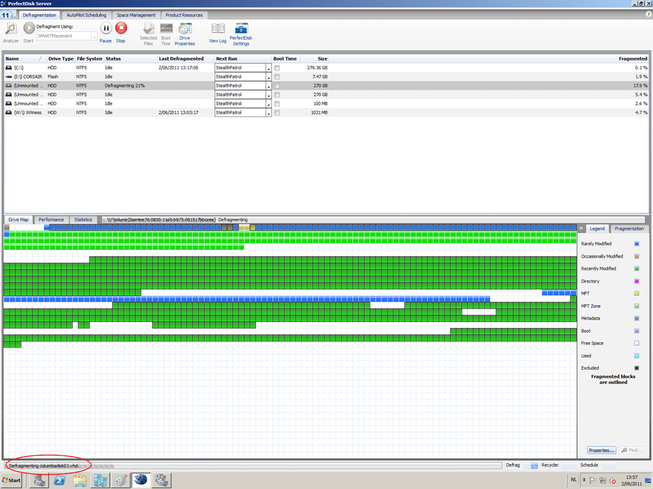
Task: Open Defragment Using SMARTPlacement dropdown
Action: point(94,36)
